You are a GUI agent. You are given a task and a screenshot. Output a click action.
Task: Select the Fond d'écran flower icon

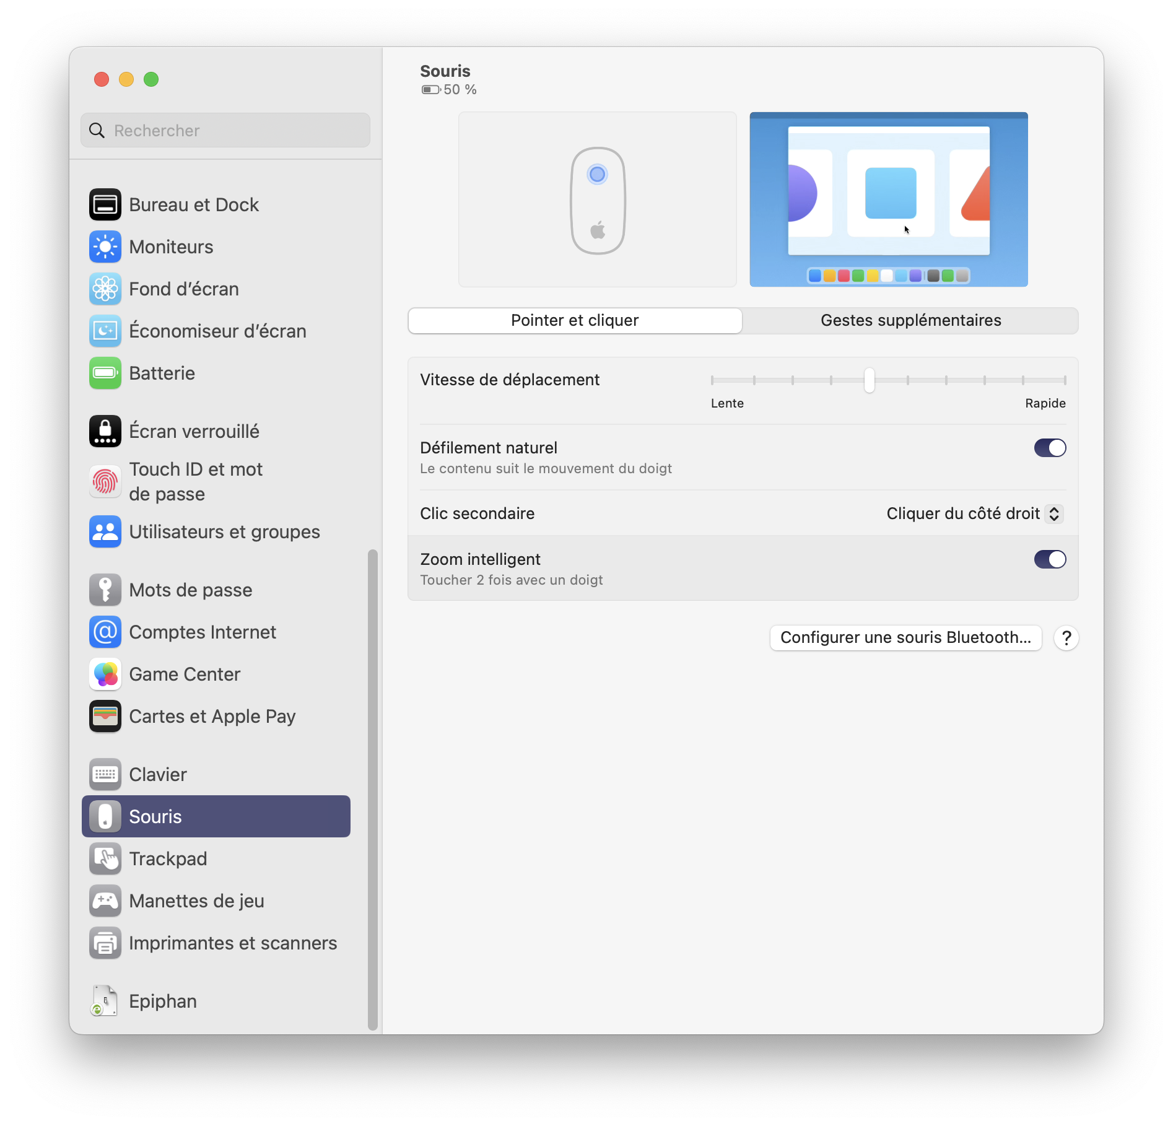(x=105, y=289)
